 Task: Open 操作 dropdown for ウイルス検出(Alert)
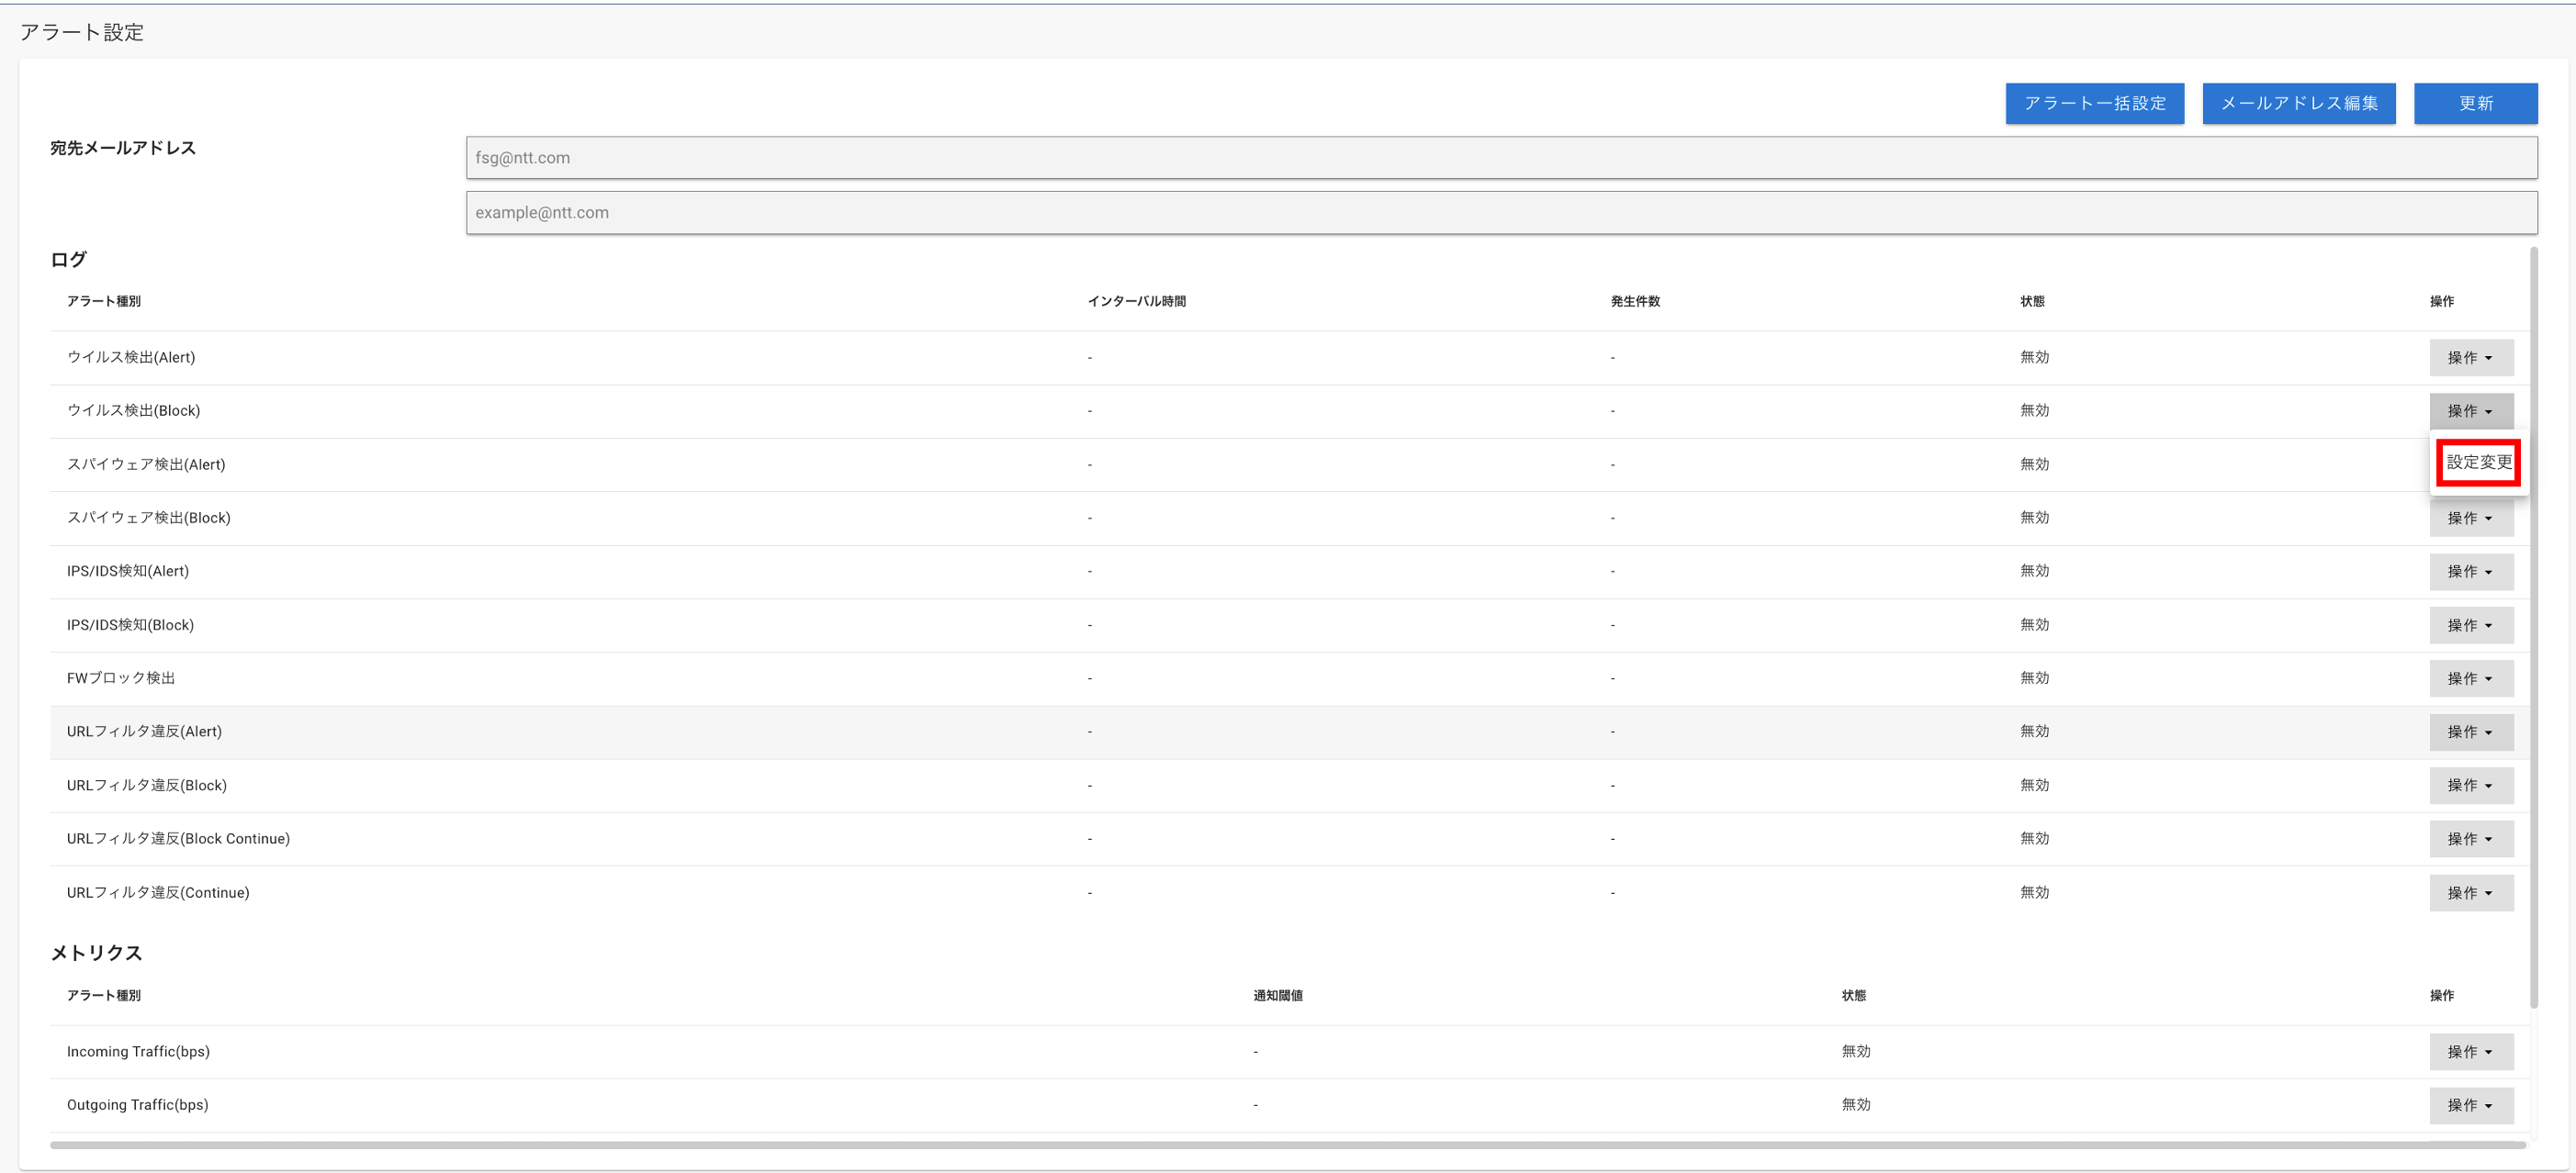(2471, 358)
